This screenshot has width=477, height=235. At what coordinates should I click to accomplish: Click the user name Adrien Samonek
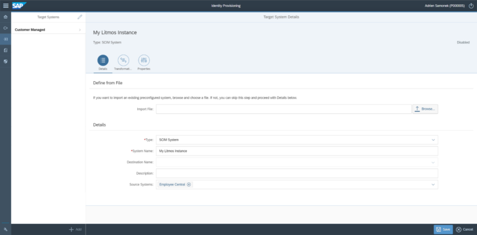click(445, 6)
